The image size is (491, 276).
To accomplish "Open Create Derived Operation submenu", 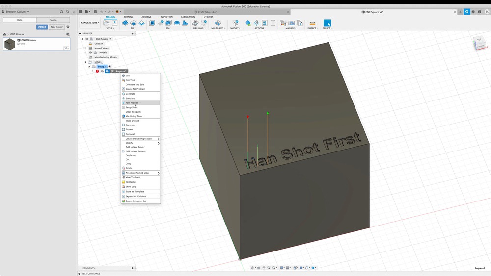I will coord(140,138).
